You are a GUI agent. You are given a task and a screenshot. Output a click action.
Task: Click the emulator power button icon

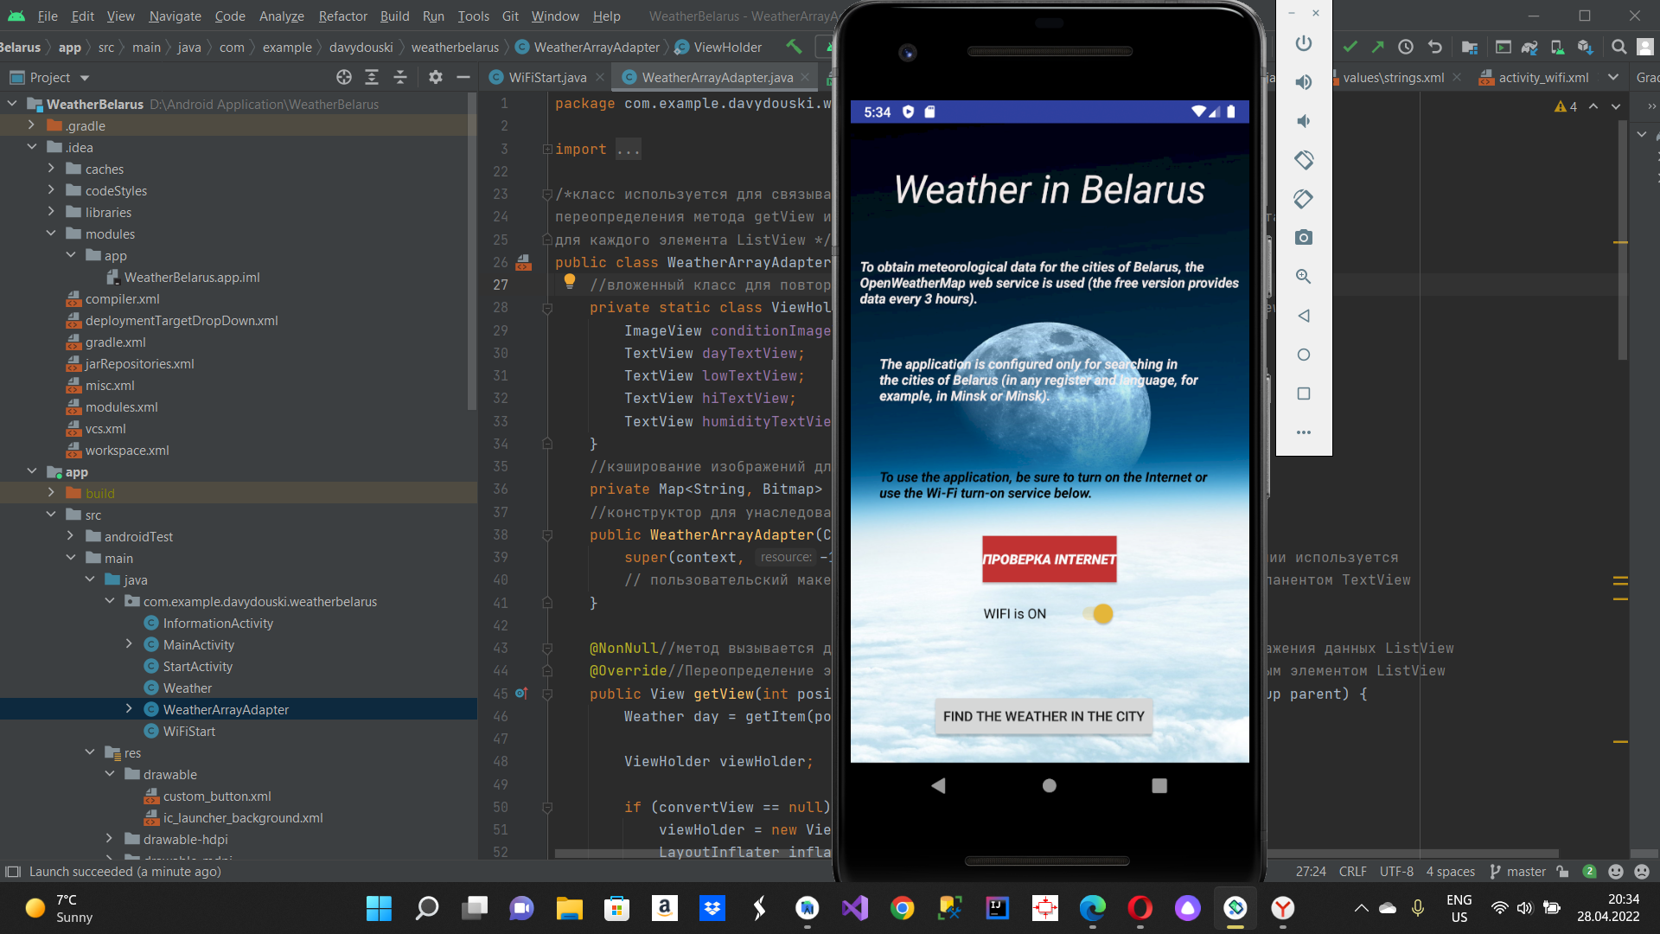pos(1304,43)
